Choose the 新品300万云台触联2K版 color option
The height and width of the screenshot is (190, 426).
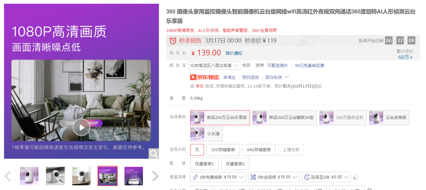(285, 118)
